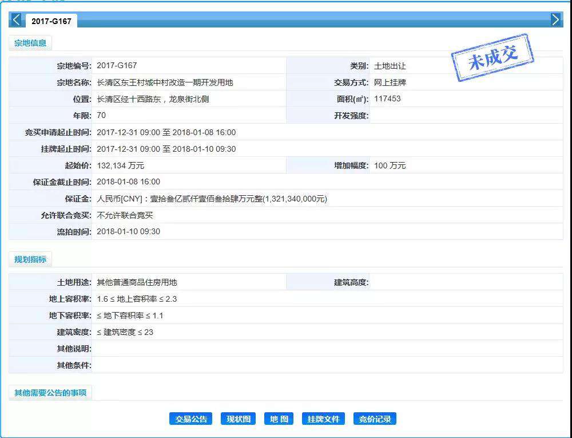The width and height of the screenshot is (572, 438).
Task: Click the location value 长清区经十西路东
Action: (x=153, y=99)
